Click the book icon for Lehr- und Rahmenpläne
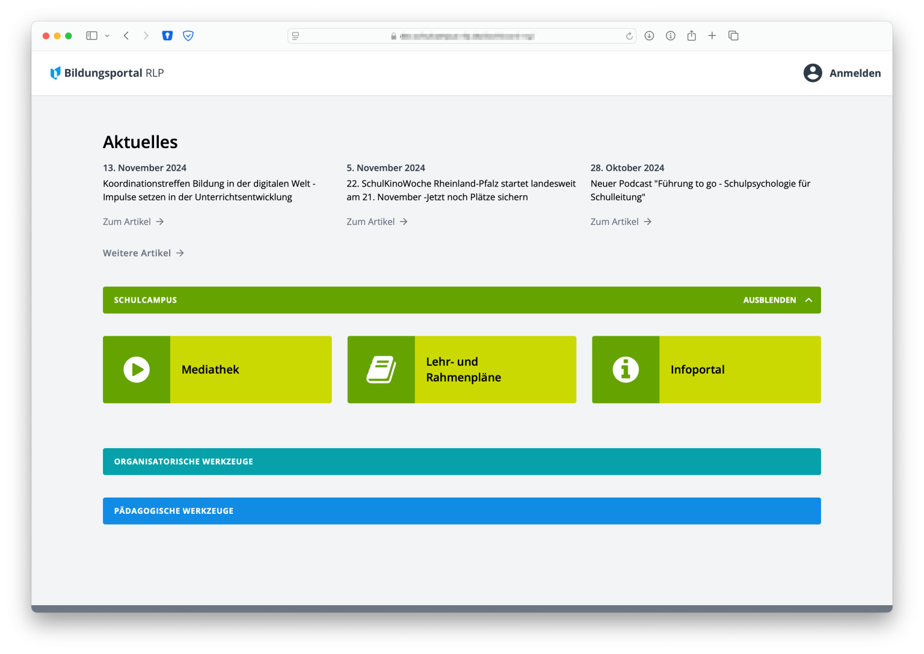This screenshot has height=654, width=924. pyautogui.click(x=381, y=369)
